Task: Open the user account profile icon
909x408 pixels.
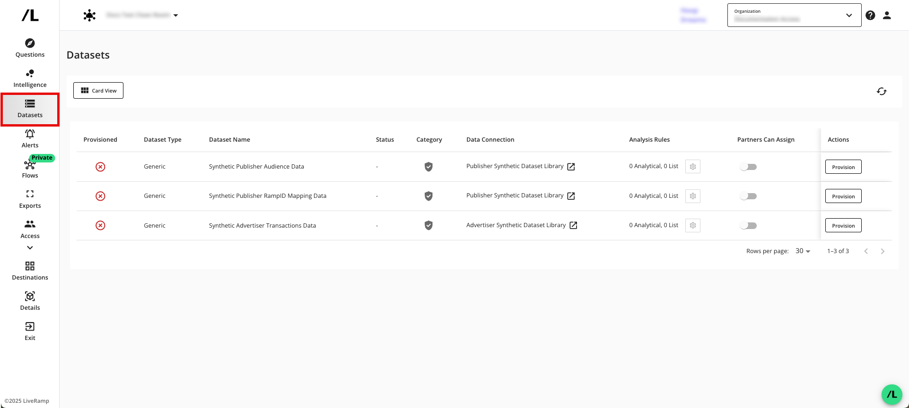Action: point(887,15)
